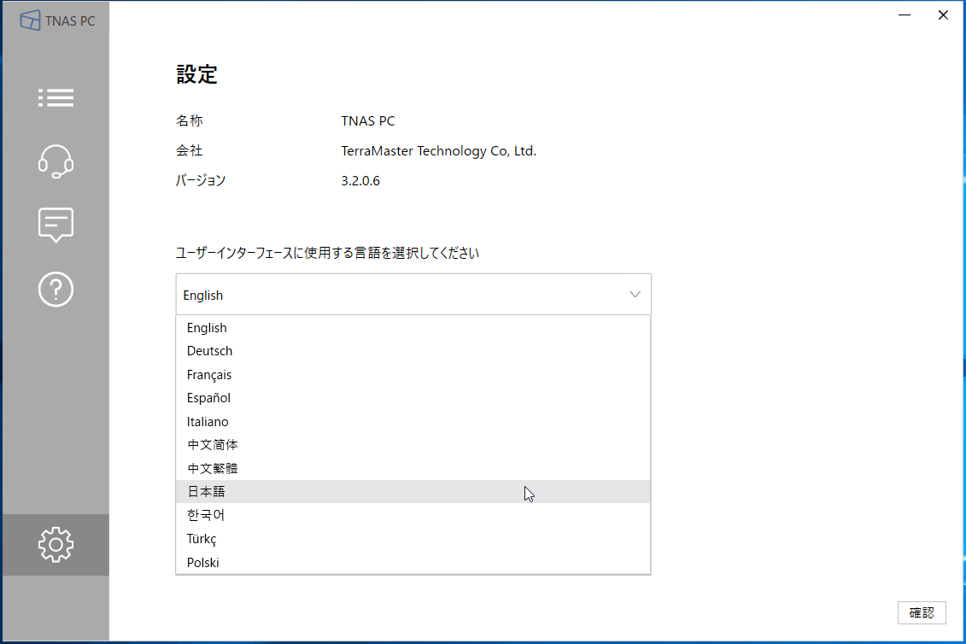Choose Deutsch from the language list
This screenshot has height=644, width=966.
[x=413, y=351]
